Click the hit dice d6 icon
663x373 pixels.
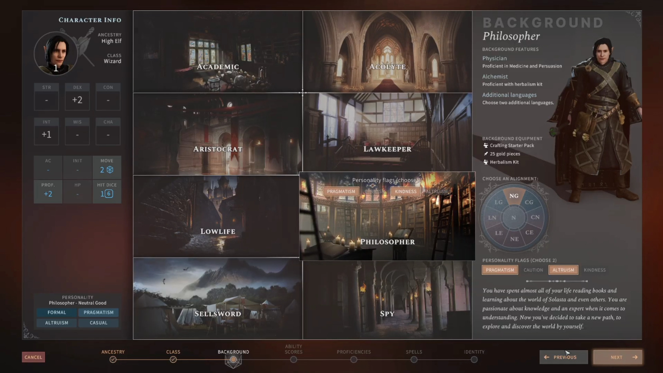click(x=109, y=194)
